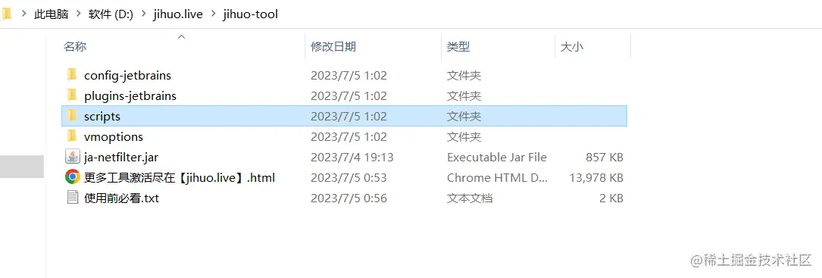This screenshot has width=822, height=278.
Task: Sort files by the 大小 column header
Action: 571,47
